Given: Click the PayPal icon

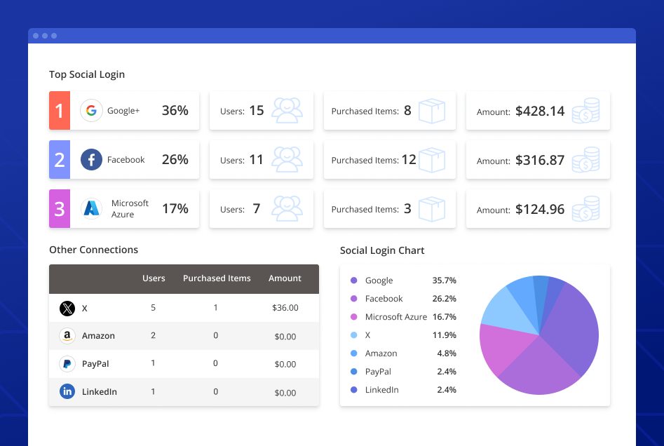Looking at the screenshot, I should [x=67, y=364].
